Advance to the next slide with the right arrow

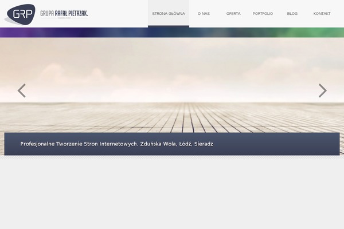pyautogui.click(x=322, y=90)
